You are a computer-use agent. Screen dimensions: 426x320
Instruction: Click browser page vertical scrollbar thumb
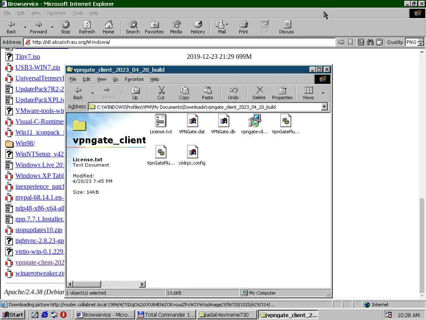tap(422, 245)
